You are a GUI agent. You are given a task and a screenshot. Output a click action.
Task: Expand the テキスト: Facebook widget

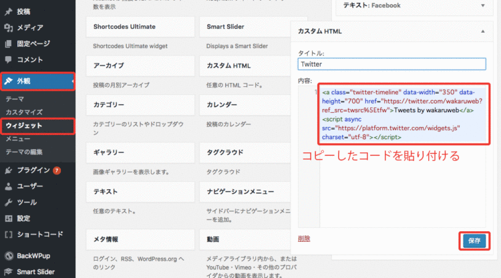482,5
